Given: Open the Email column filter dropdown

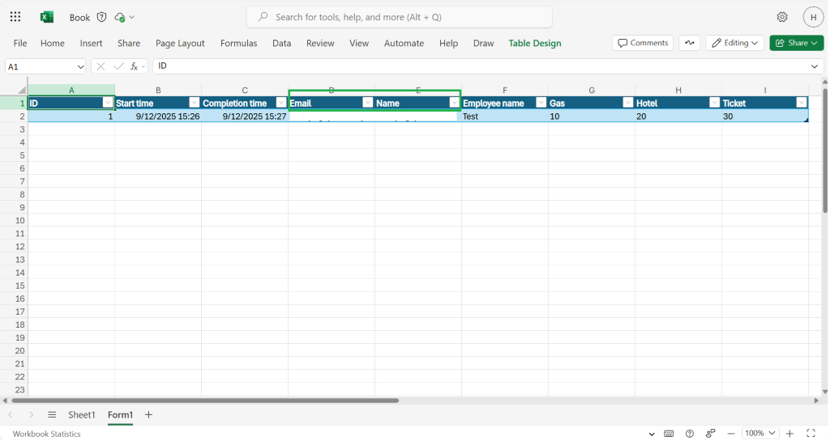Looking at the screenshot, I should pyautogui.click(x=367, y=103).
